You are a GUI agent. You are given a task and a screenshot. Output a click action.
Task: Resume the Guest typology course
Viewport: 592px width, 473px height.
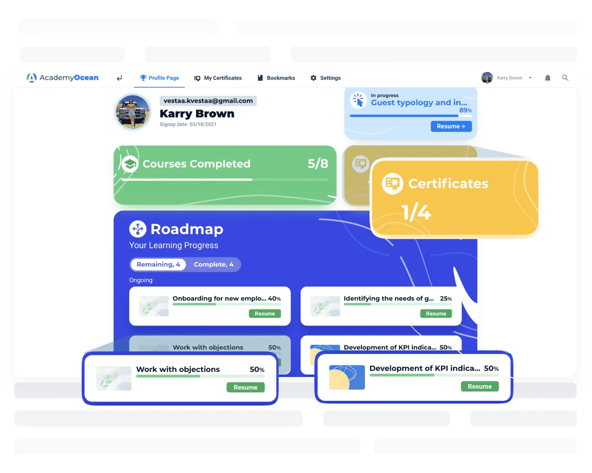451,126
